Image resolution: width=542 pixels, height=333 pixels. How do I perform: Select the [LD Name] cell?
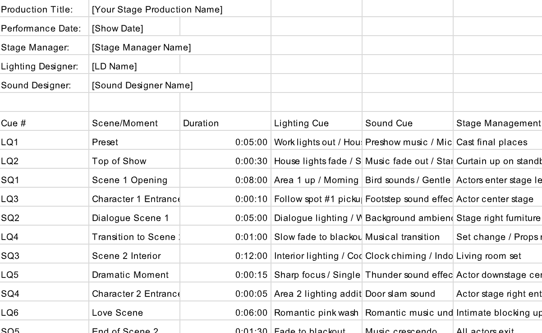coord(134,66)
